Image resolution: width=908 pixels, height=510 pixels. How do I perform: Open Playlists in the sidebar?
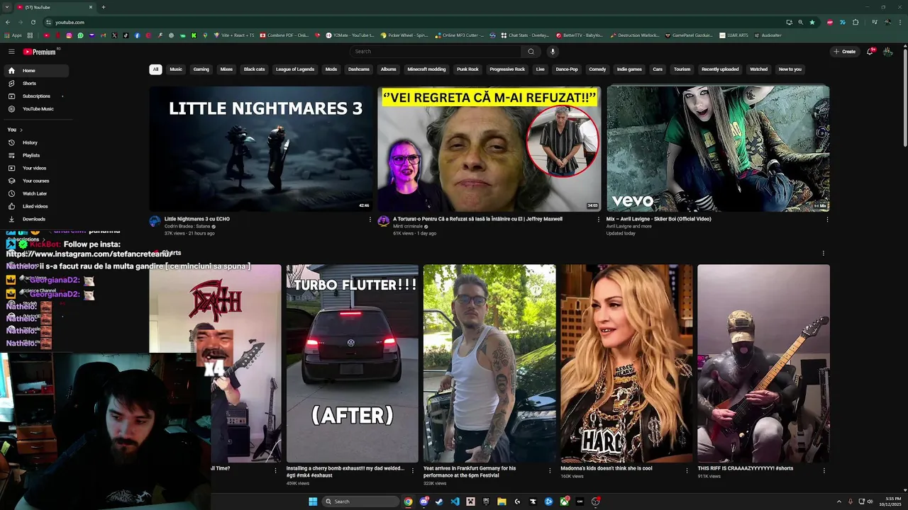(37, 155)
